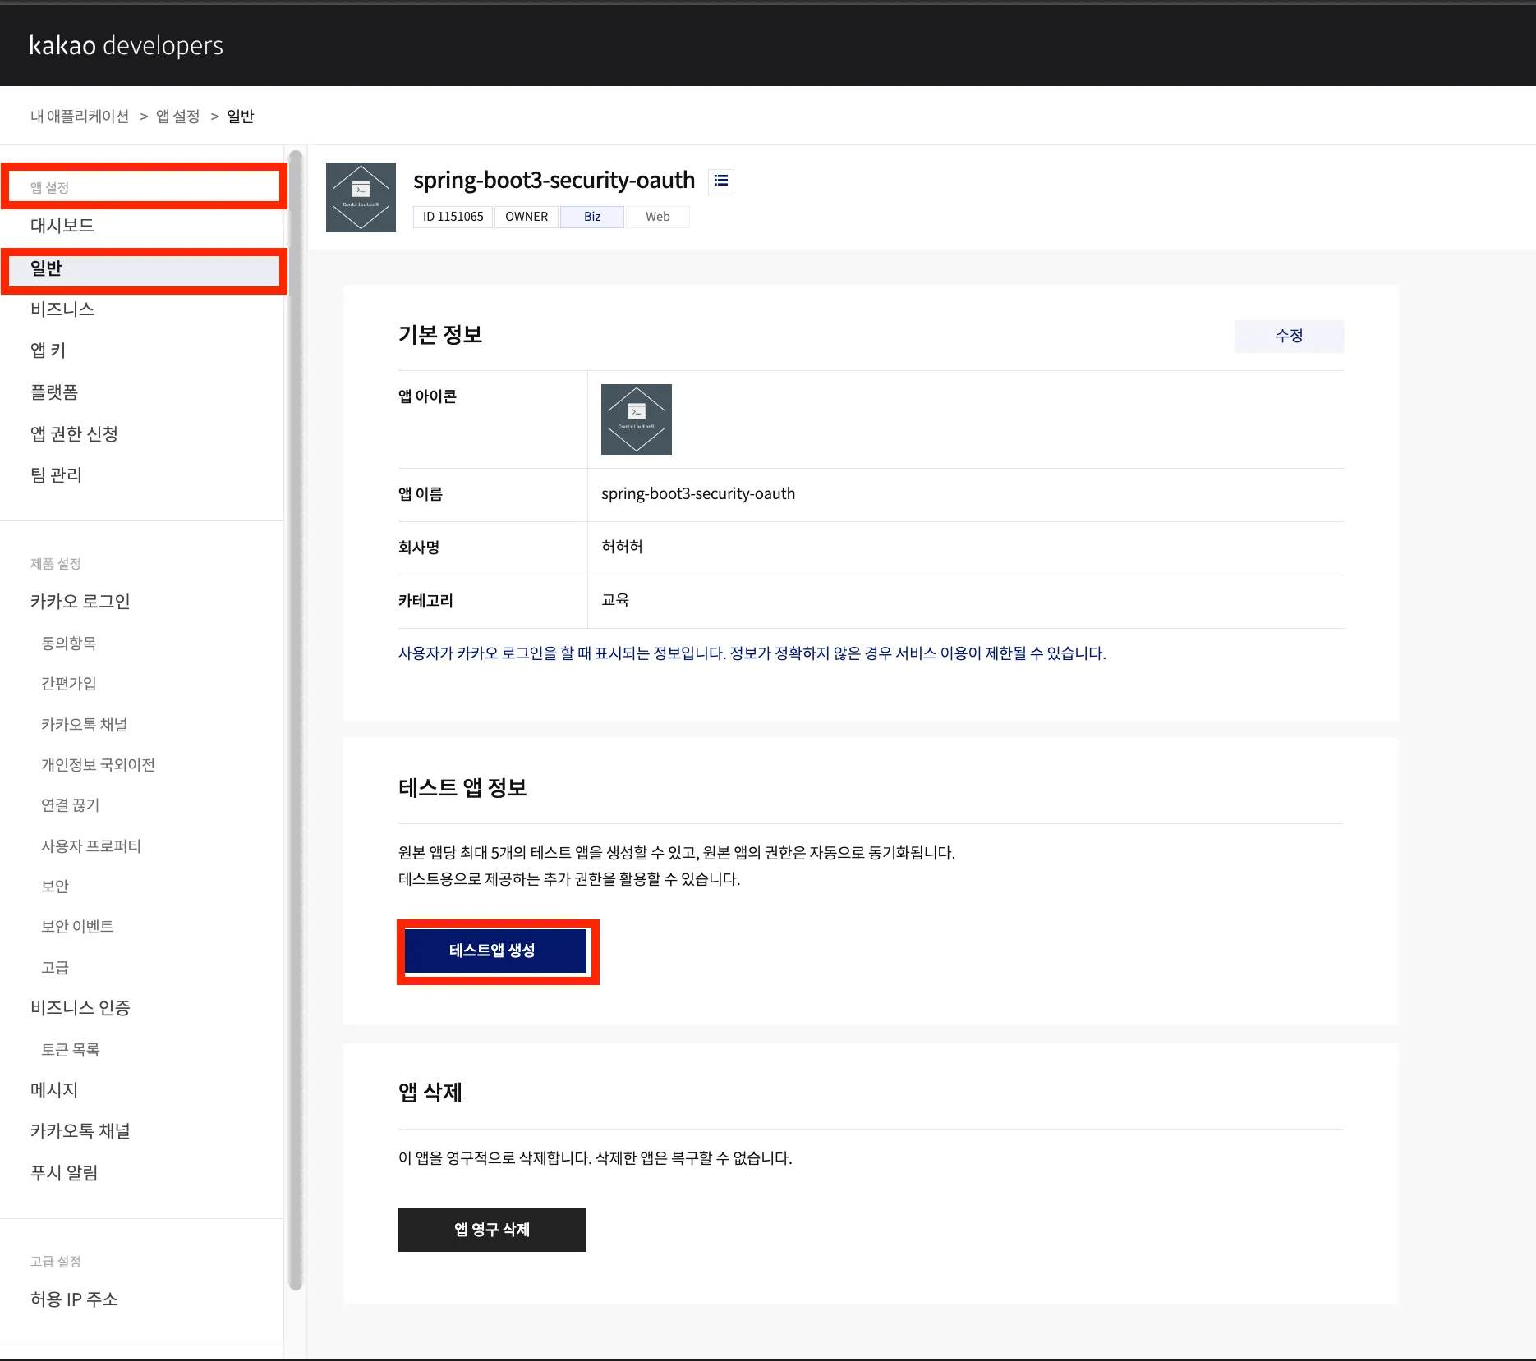Open the 대시보드 menu
The width and height of the screenshot is (1536, 1361).
pyautogui.click(x=62, y=226)
